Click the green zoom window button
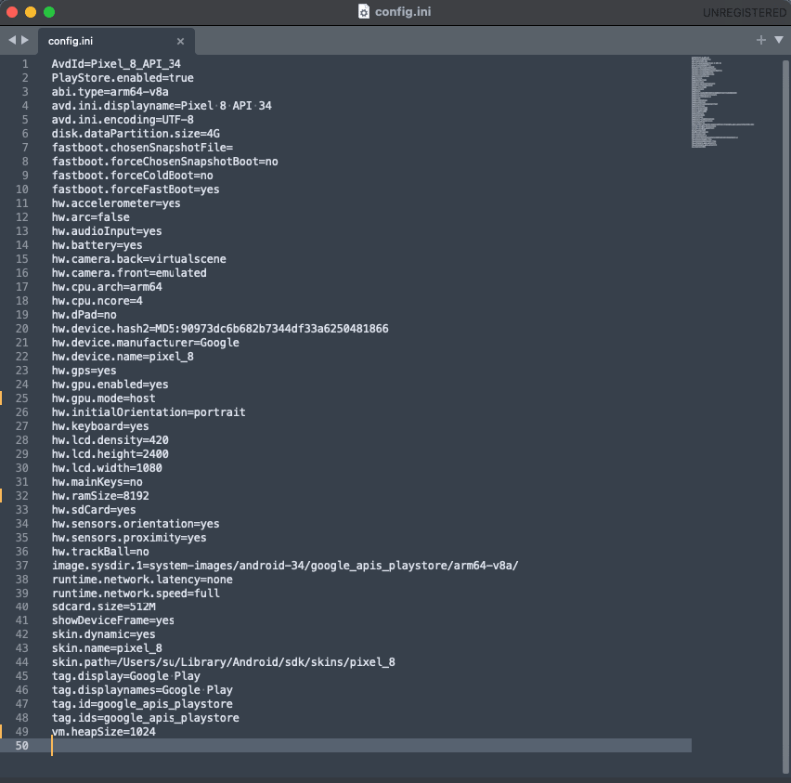The height and width of the screenshot is (783, 791). click(49, 12)
